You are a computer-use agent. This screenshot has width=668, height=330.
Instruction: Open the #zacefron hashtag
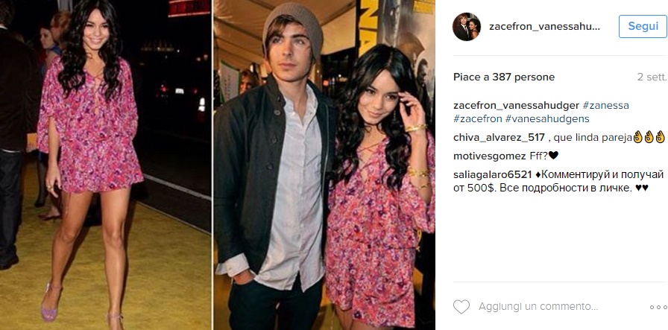478,118
